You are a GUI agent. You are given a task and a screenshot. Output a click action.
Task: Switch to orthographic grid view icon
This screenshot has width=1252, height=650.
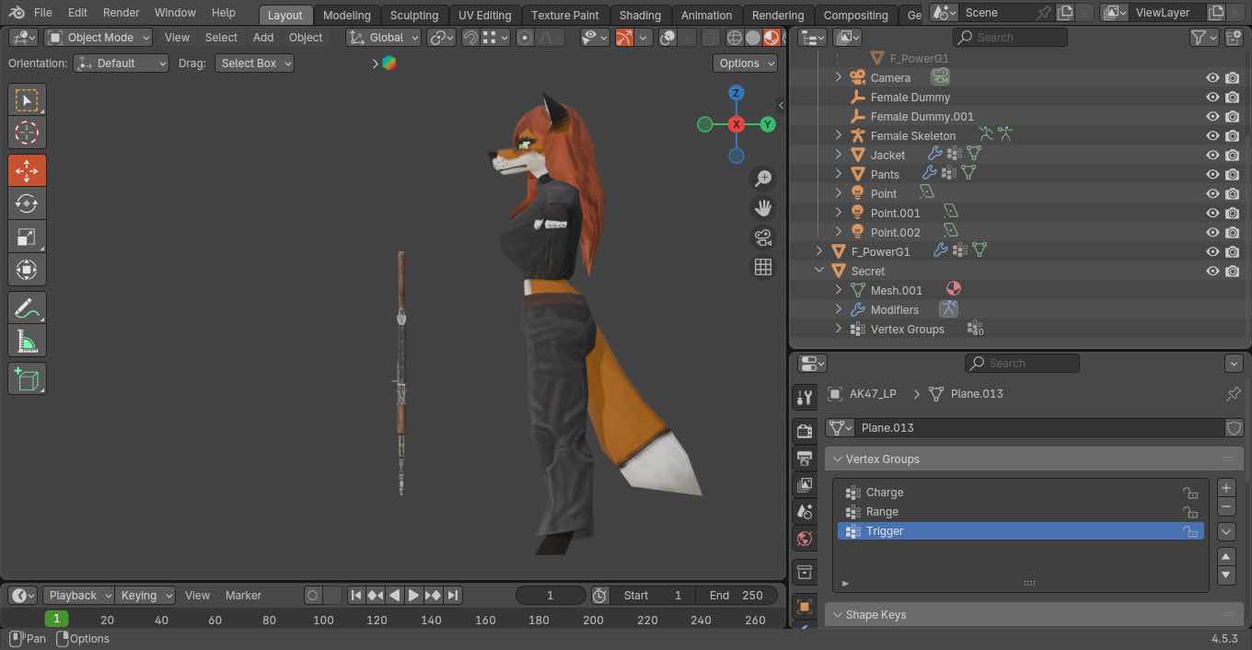click(762, 267)
